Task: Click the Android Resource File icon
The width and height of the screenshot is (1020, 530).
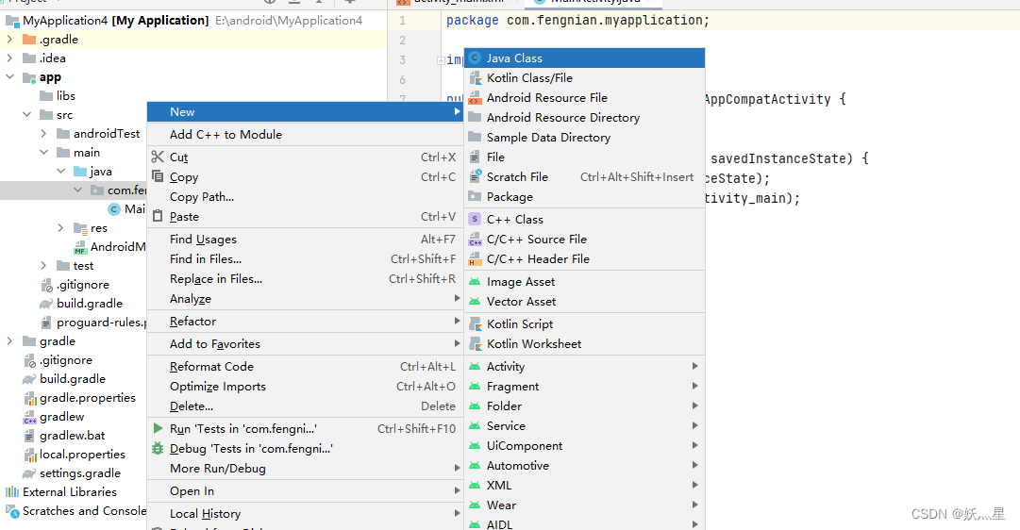Action: pyautogui.click(x=475, y=97)
